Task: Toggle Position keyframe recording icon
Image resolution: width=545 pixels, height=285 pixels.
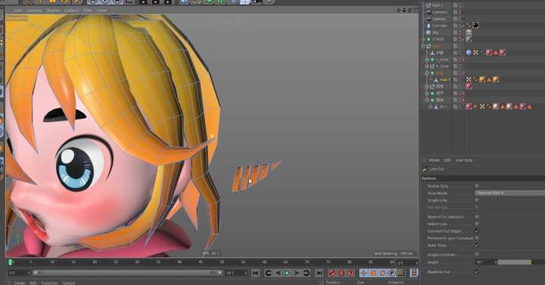Action: 363,273
